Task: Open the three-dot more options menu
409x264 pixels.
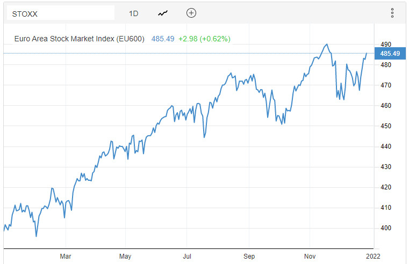Action: [x=392, y=13]
